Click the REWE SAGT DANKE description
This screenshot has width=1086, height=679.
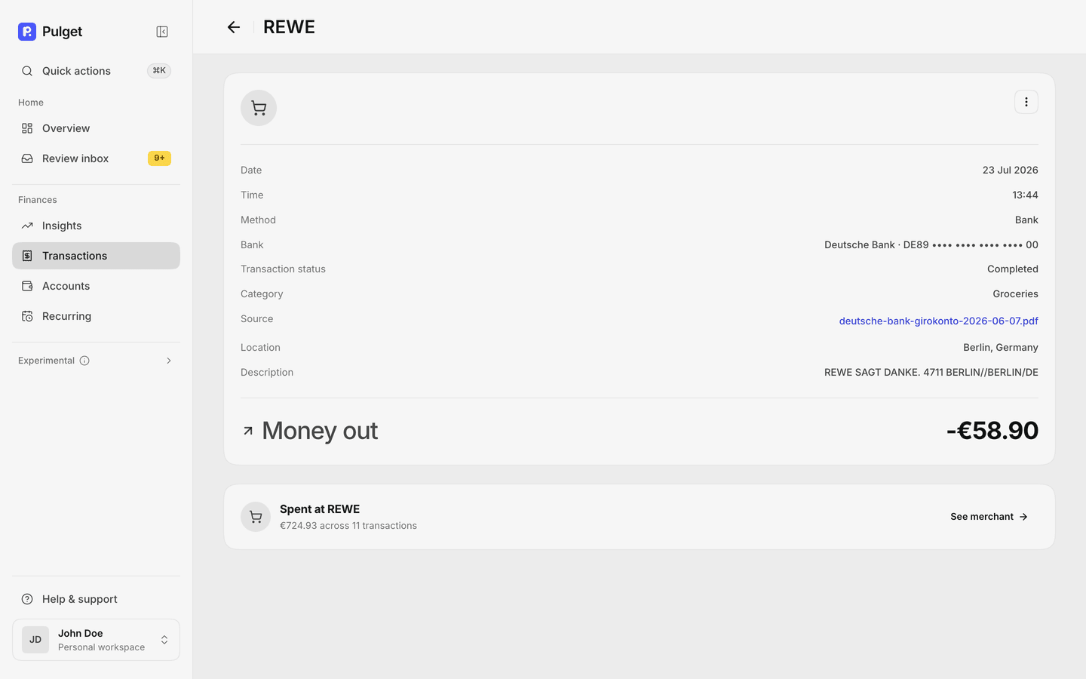931,373
